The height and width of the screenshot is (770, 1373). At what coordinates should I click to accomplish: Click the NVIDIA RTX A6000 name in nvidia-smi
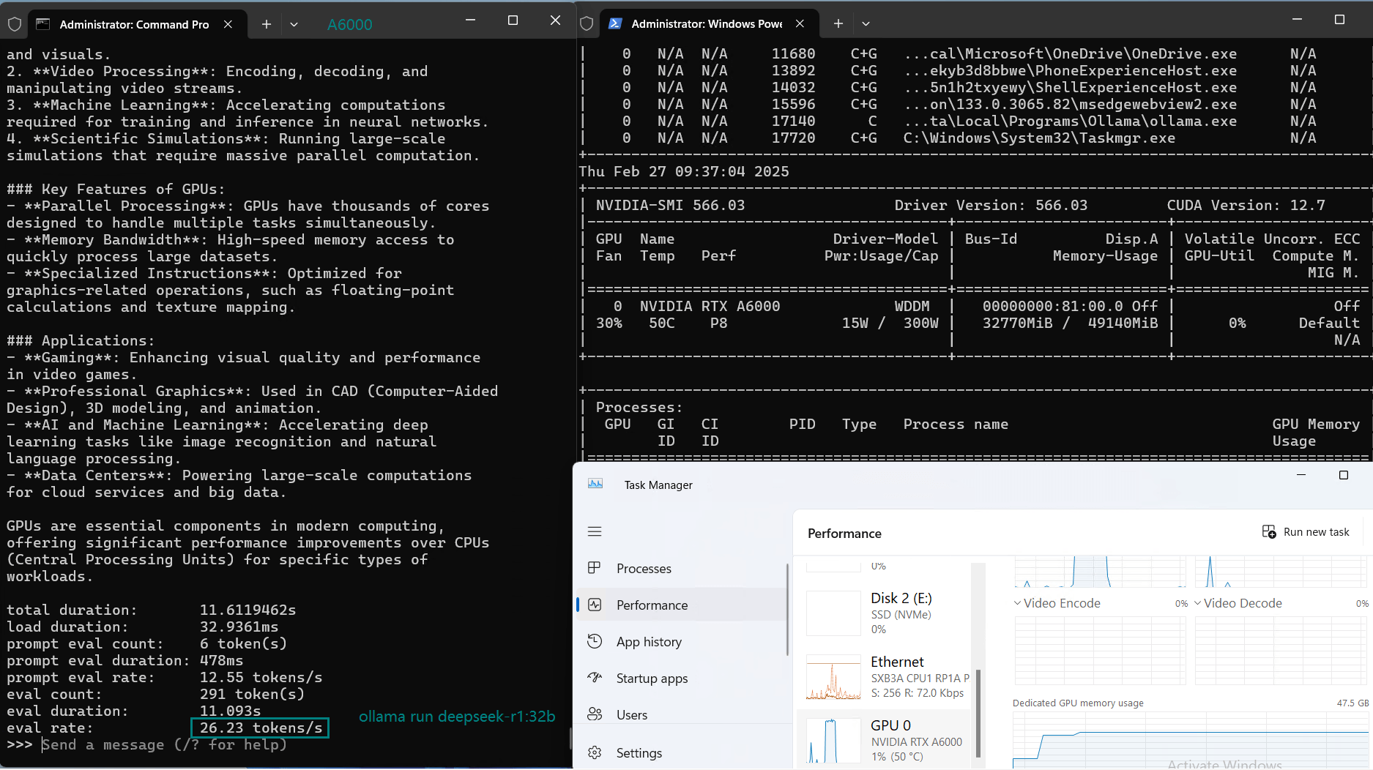point(710,306)
